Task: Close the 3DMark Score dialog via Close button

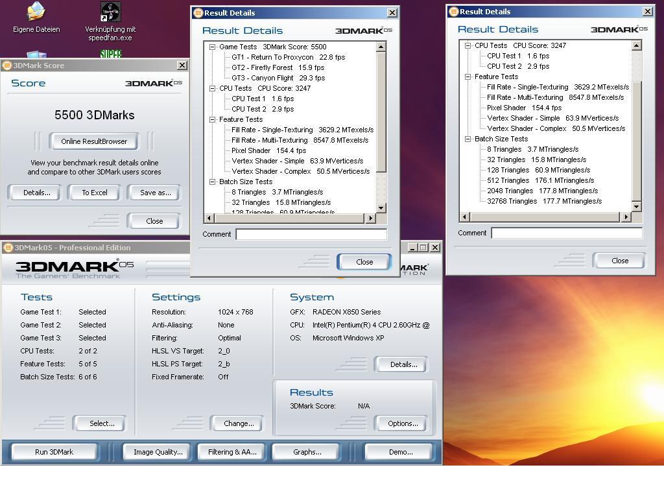Action: [x=154, y=221]
